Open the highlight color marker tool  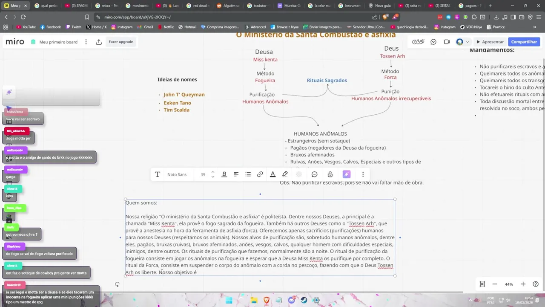[x=285, y=174]
